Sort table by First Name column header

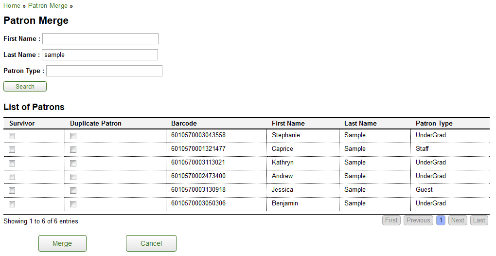pos(288,124)
